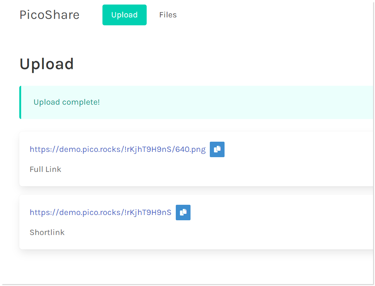
Task: Copy the full link to clipboard
Action: 217,149
